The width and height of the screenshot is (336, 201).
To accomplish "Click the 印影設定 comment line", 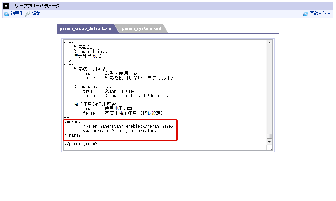I will tap(83, 47).
